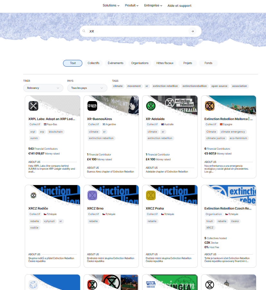Switch to the Collectifs tab
266x290 pixels.
tap(93, 63)
